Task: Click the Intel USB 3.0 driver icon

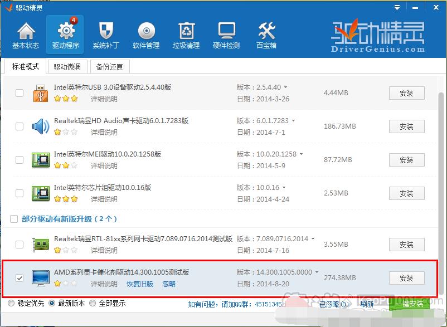Action: (41, 93)
